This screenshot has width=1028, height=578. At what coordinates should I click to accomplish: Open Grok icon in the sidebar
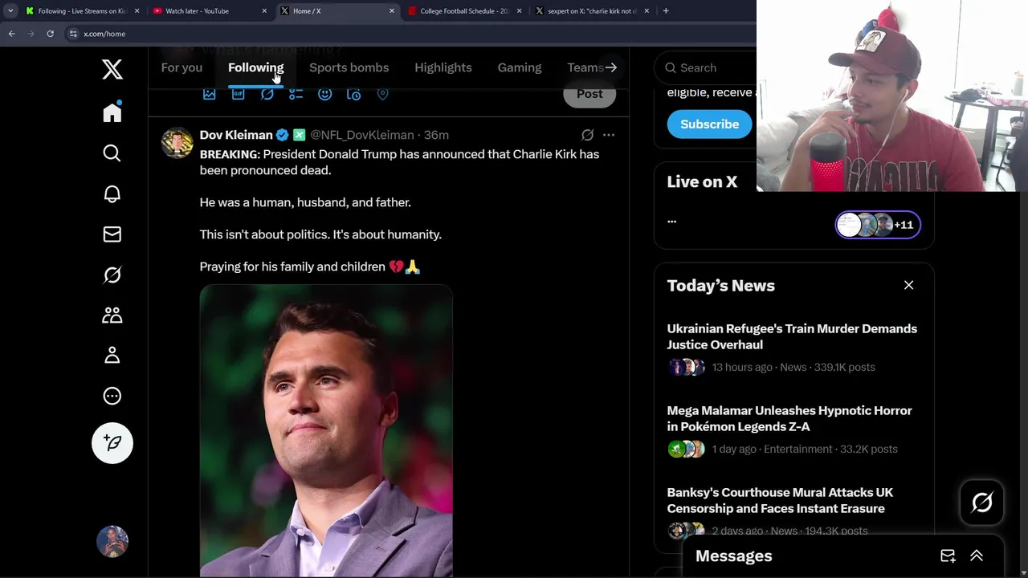(x=112, y=275)
